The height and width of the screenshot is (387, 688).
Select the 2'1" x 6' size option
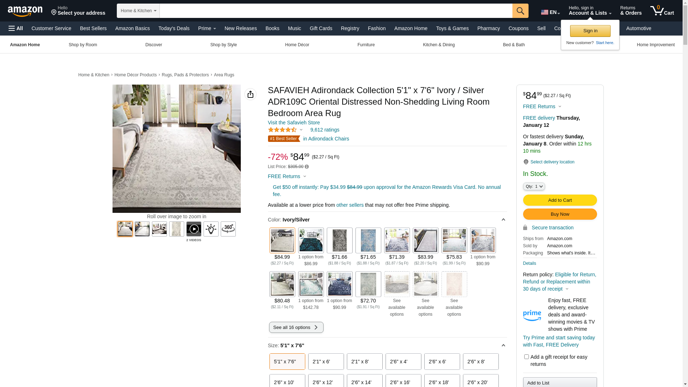pos(326,362)
